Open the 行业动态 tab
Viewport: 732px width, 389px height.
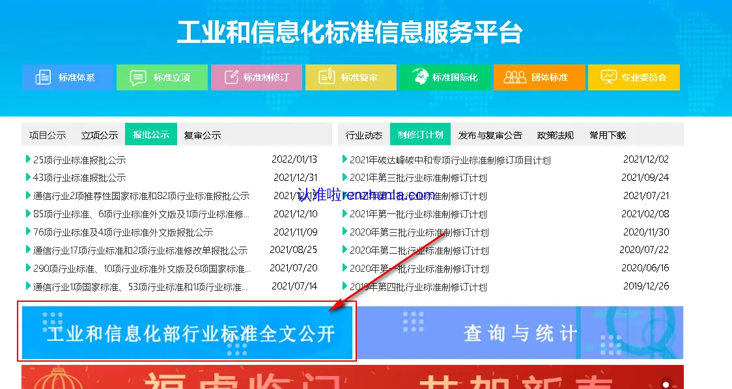[364, 135]
